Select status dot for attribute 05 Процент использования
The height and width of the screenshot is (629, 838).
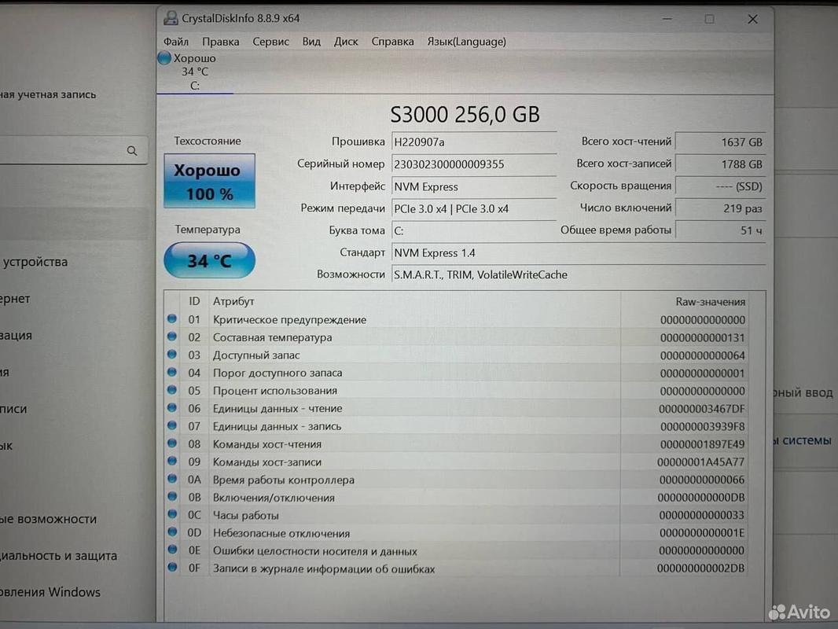coord(172,390)
